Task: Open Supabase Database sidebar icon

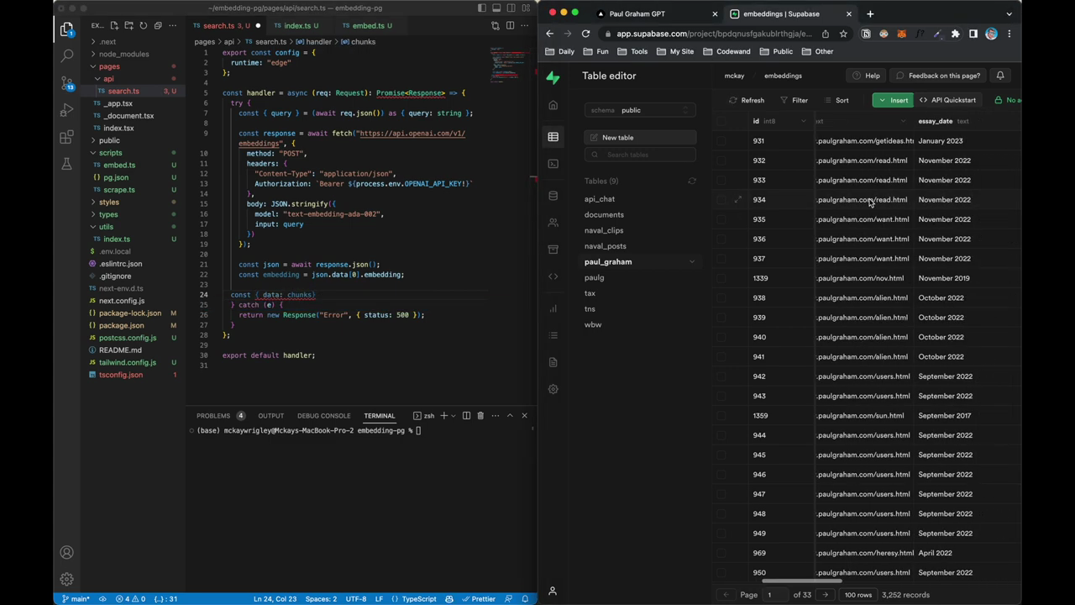Action: [x=553, y=196]
